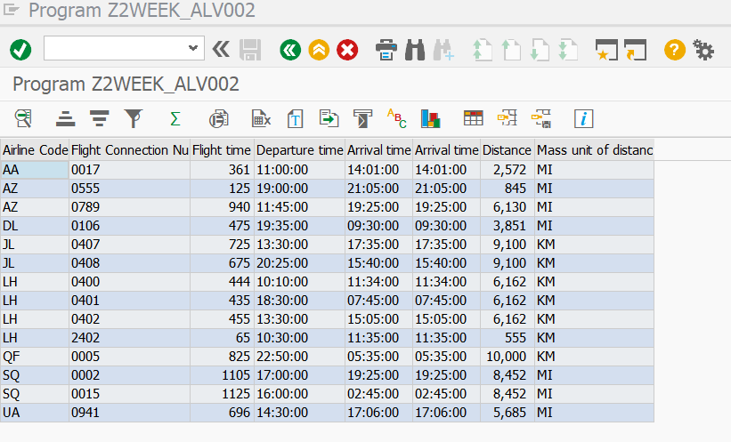The width and height of the screenshot is (731, 442).
Task: Click the green Enter checkmark icon
Action: coord(20,50)
